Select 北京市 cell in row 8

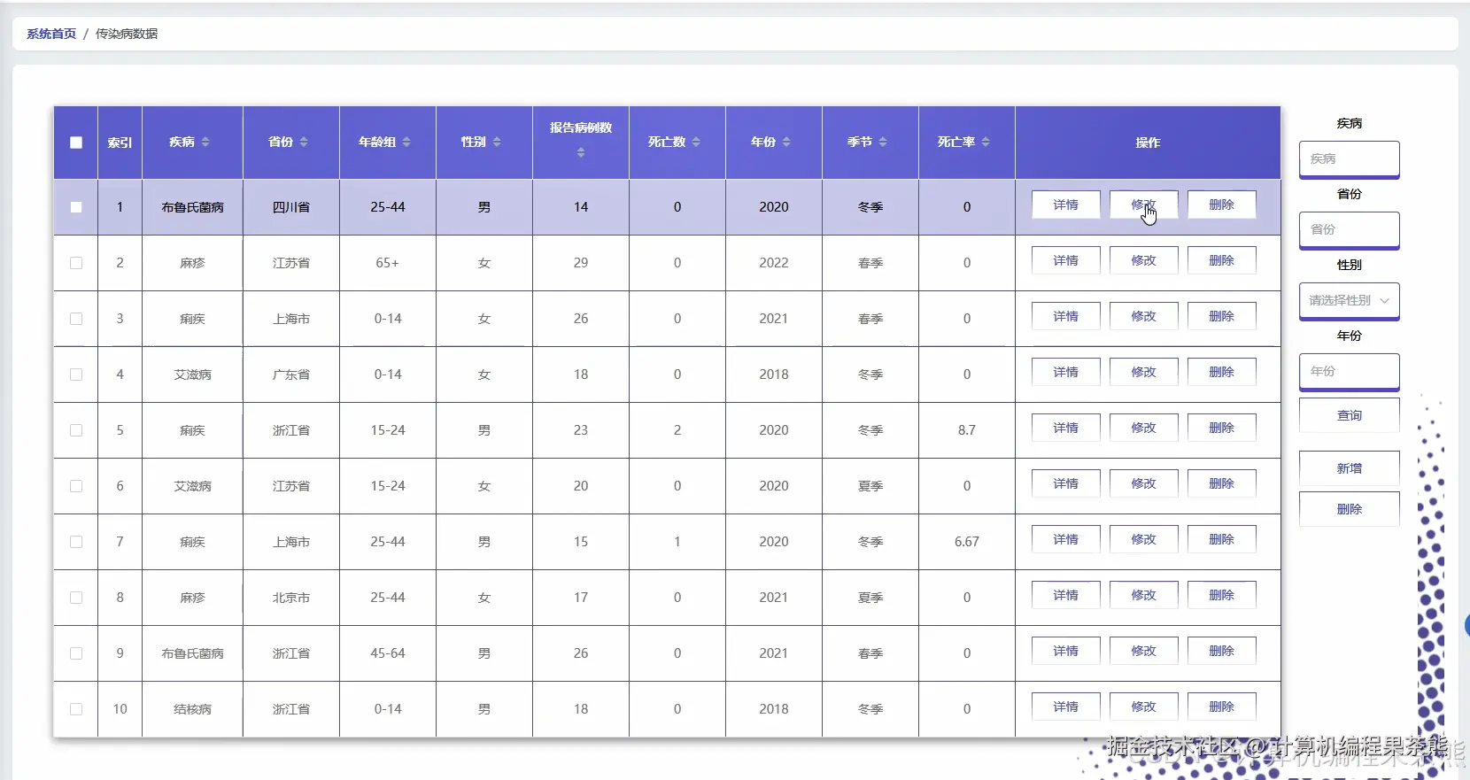[291, 598]
